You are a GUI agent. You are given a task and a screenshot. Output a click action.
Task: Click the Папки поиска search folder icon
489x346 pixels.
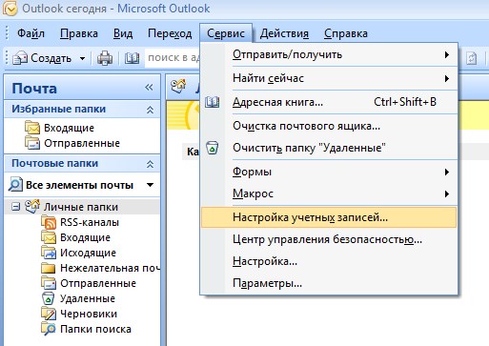(49, 329)
